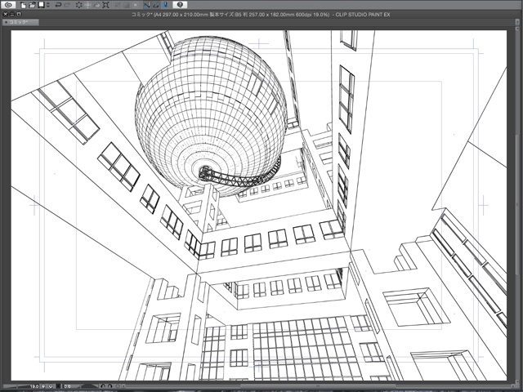Click the Clear icon in command bar
Screen dimensions: 523x392
[x=80, y=5]
